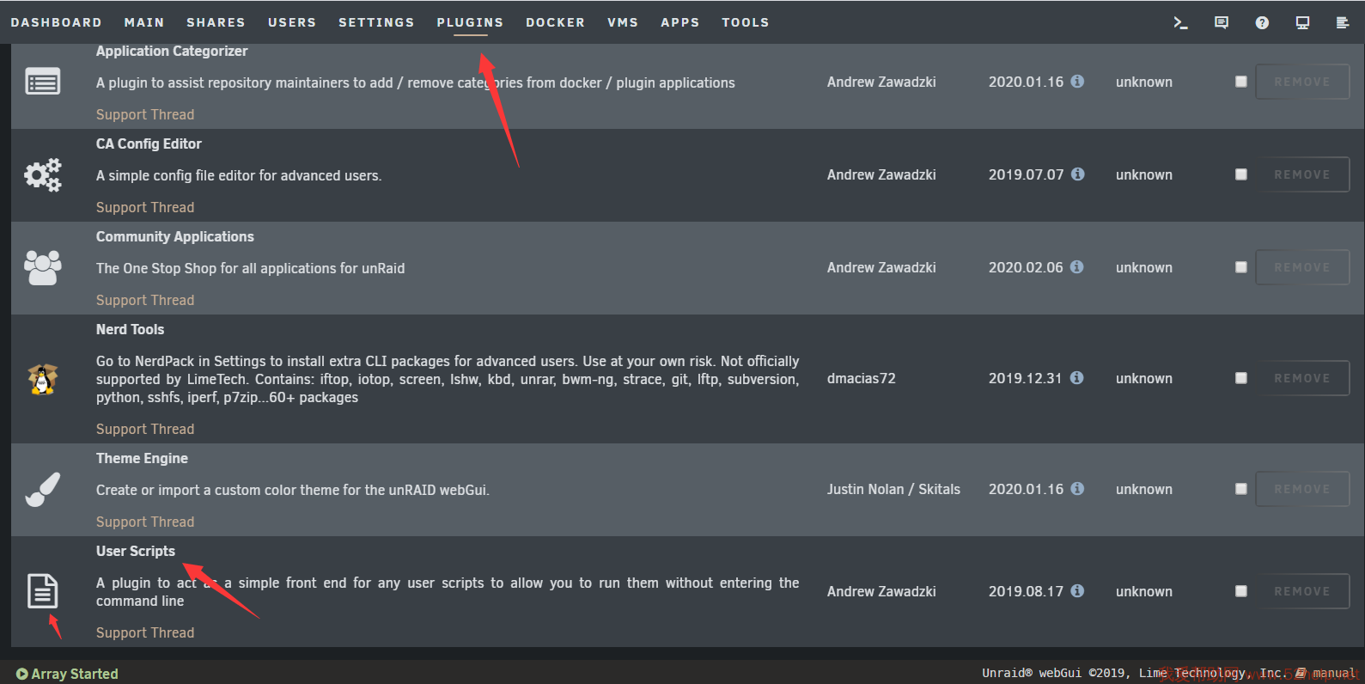Check the Application Categorizer removal checkbox
The width and height of the screenshot is (1365, 684).
coord(1240,82)
